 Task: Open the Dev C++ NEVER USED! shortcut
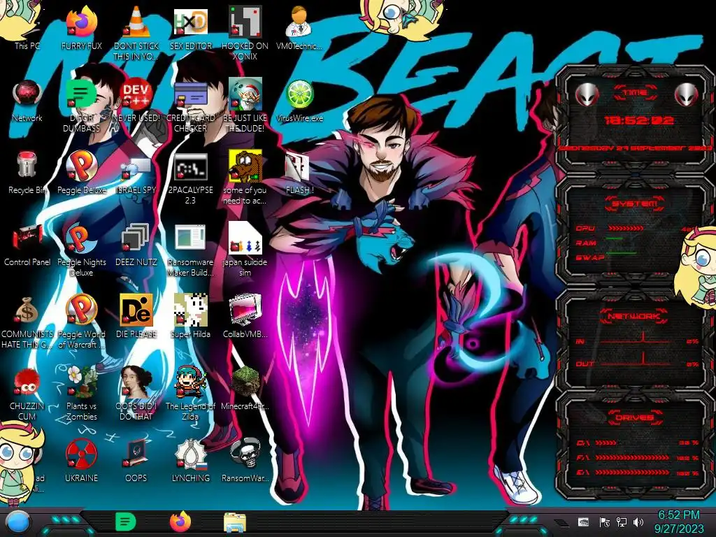[x=136, y=101]
